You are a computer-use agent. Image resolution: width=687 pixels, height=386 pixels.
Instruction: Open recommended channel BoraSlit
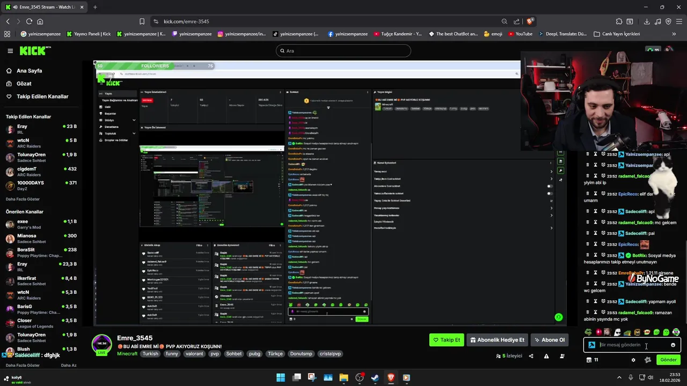click(x=41, y=253)
